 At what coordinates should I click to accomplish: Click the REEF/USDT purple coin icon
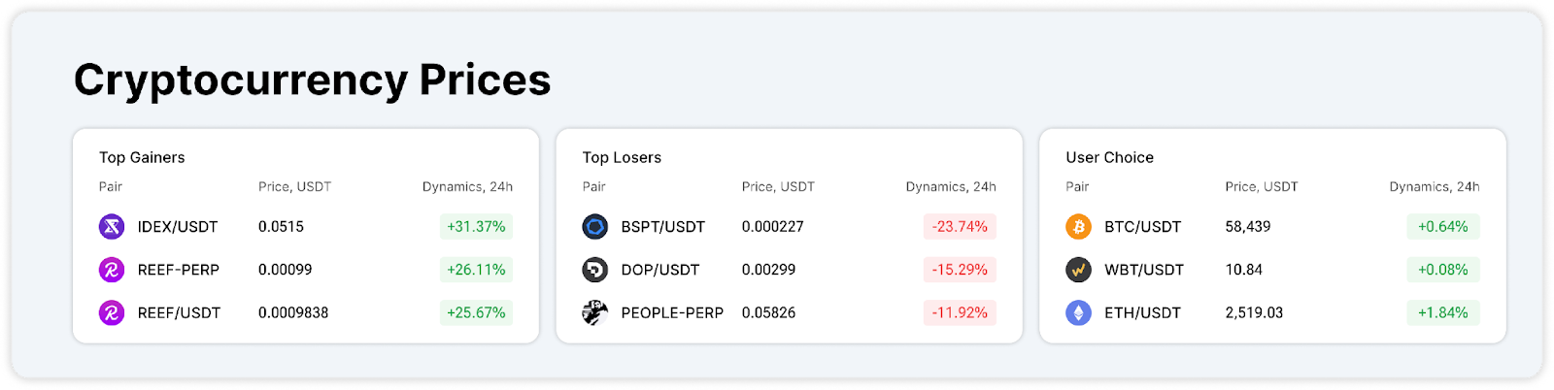[112, 312]
